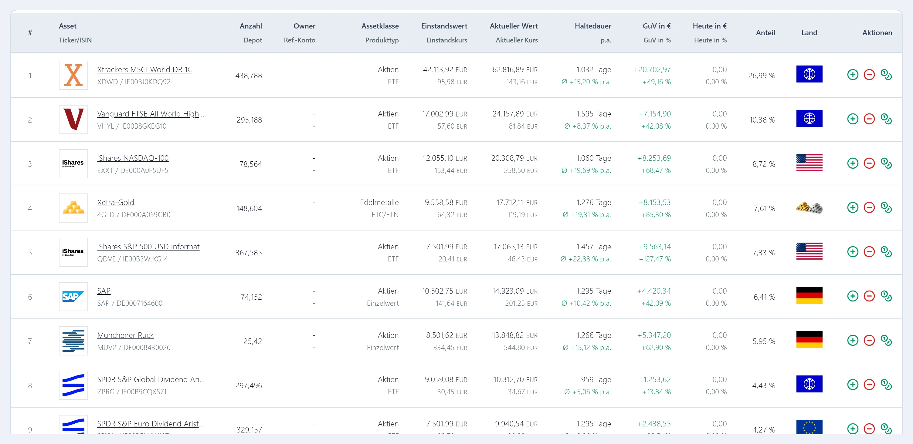Viewport: 913px width, 444px height.
Task: Click the red minus icon for Vanguard FTSE All World
Action: 869,119
